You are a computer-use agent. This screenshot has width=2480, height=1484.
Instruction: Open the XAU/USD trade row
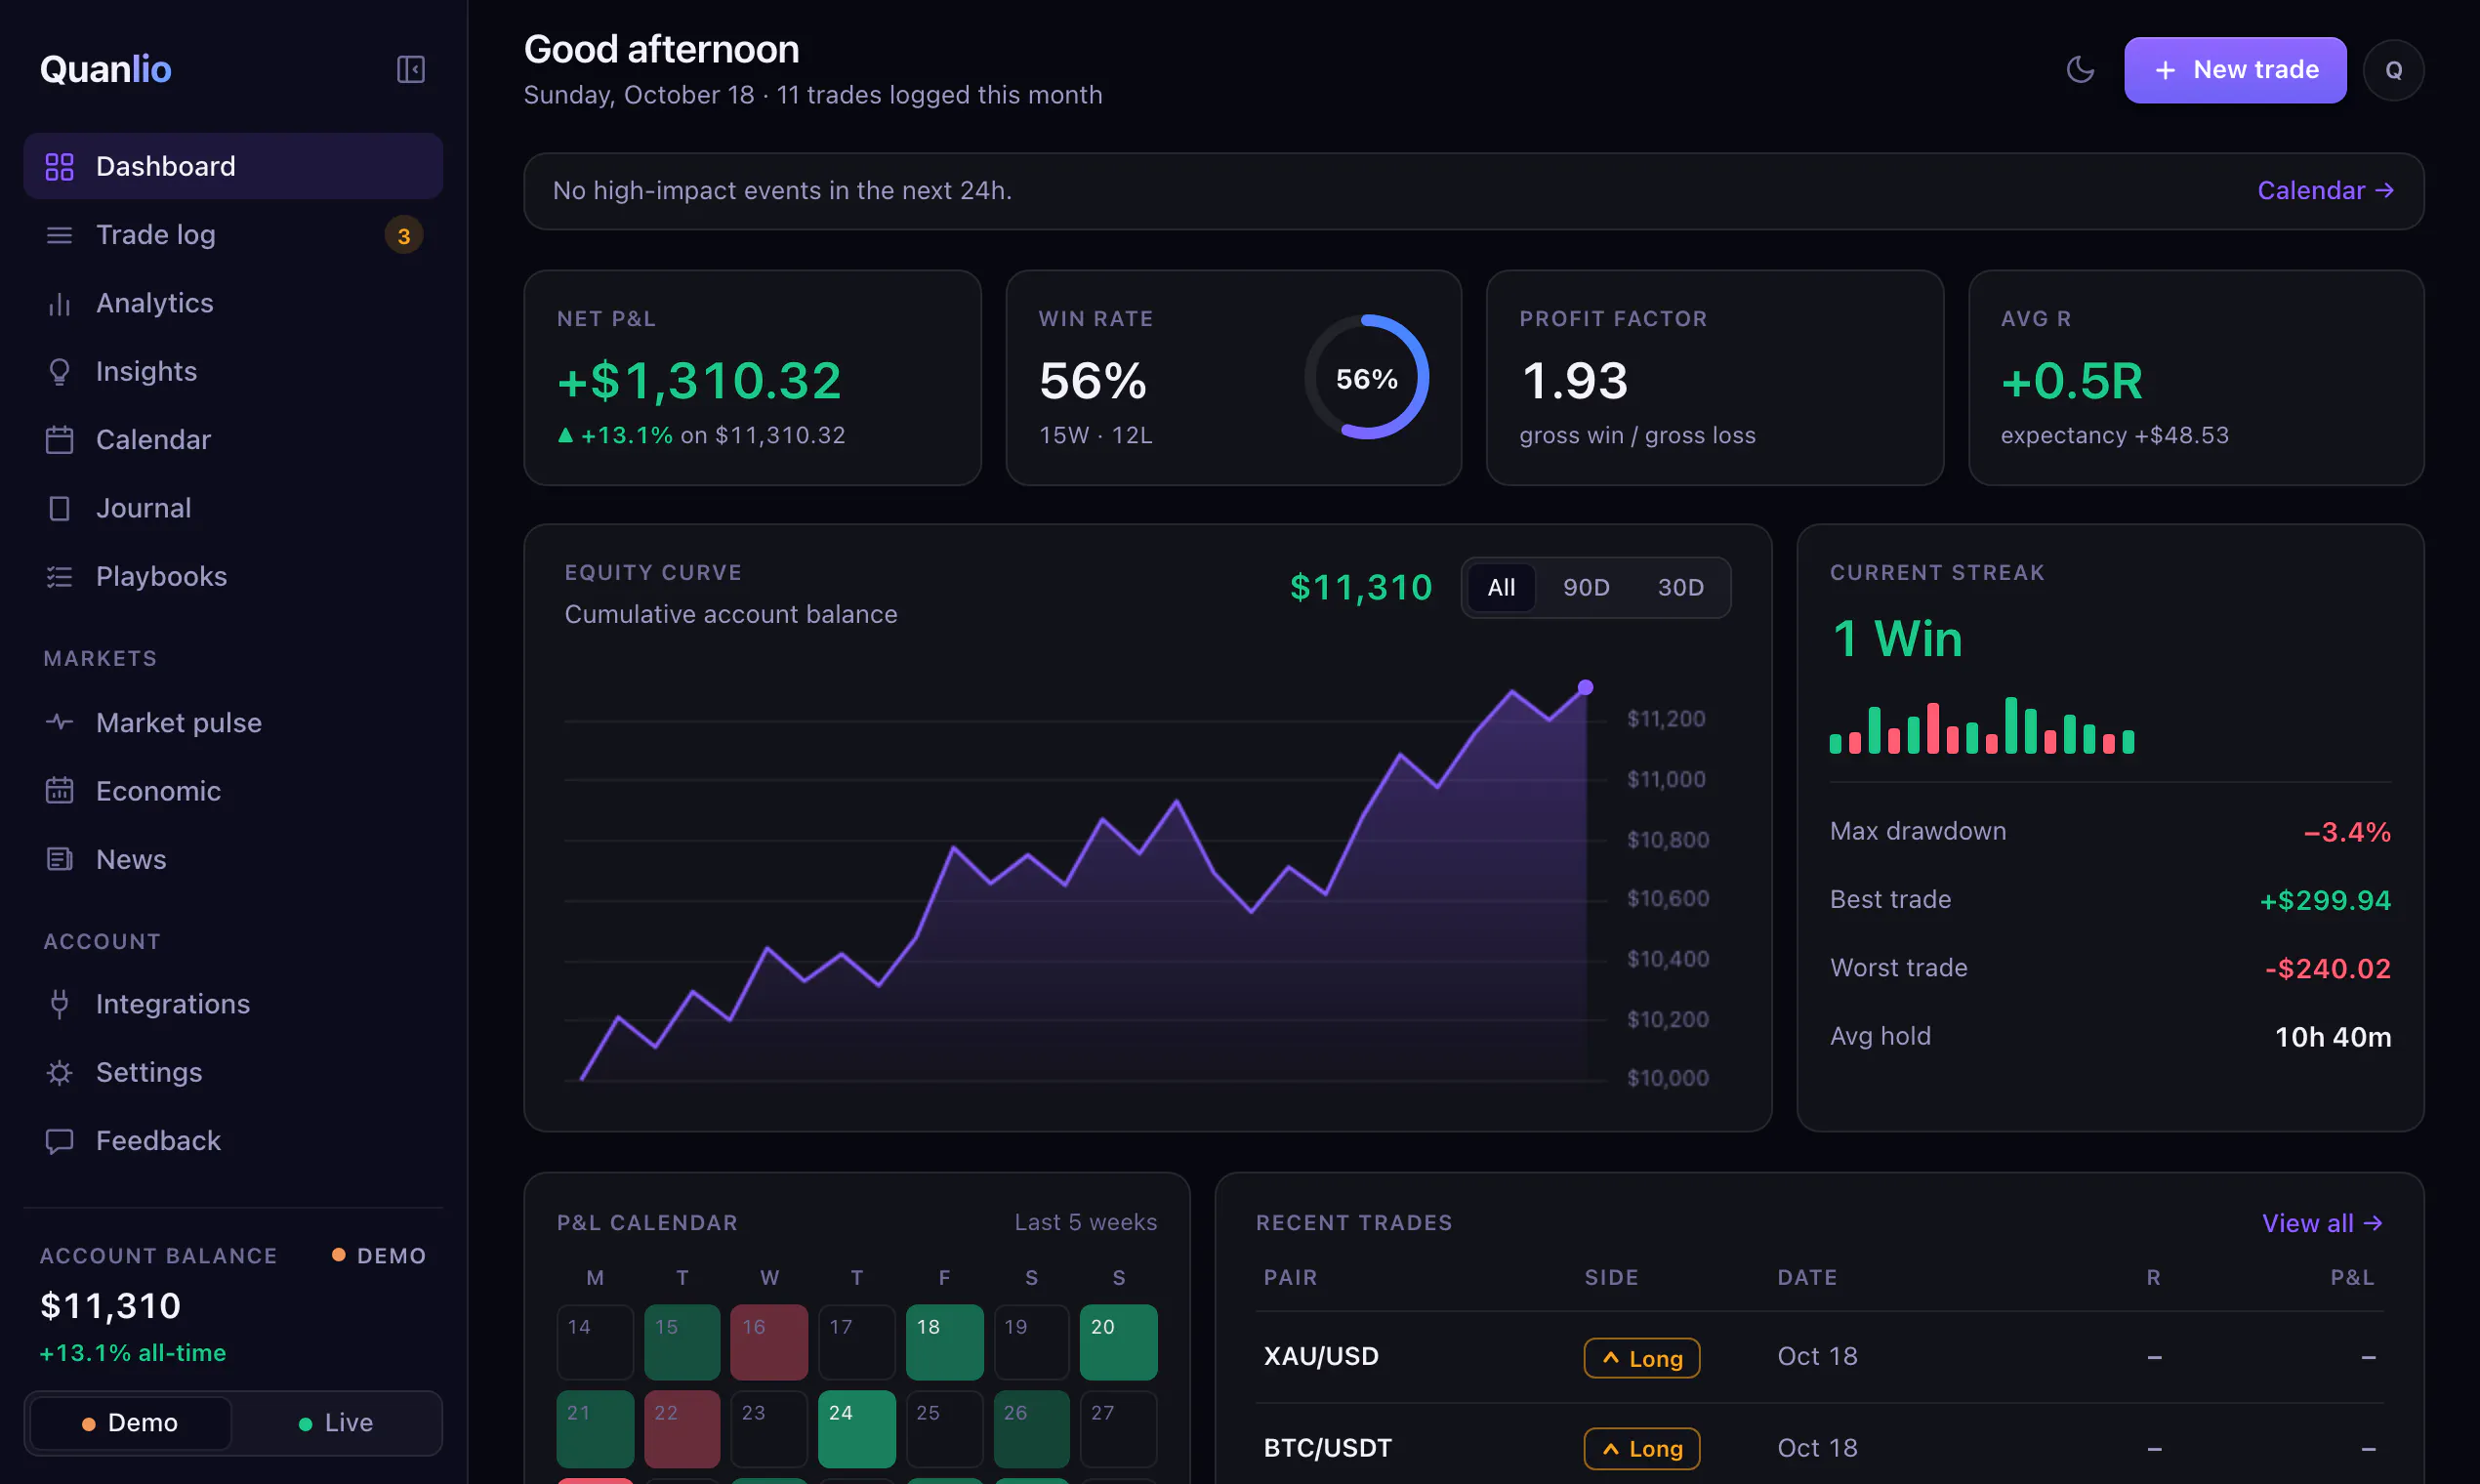pos(1819,1357)
